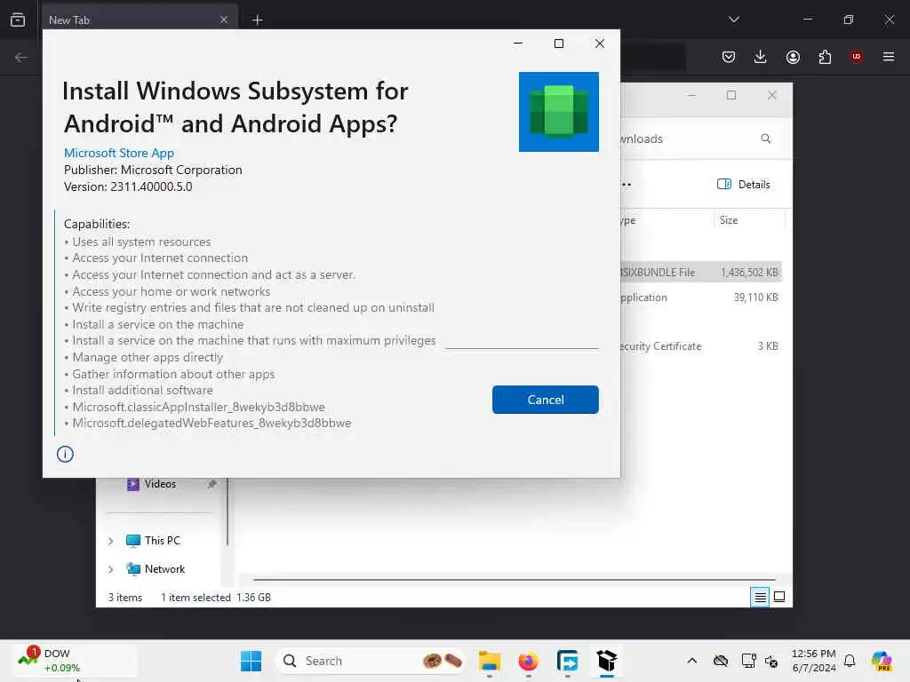This screenshot has width=910, height=682.
Task: Open See more options in File Explorer
Action: 627,185
